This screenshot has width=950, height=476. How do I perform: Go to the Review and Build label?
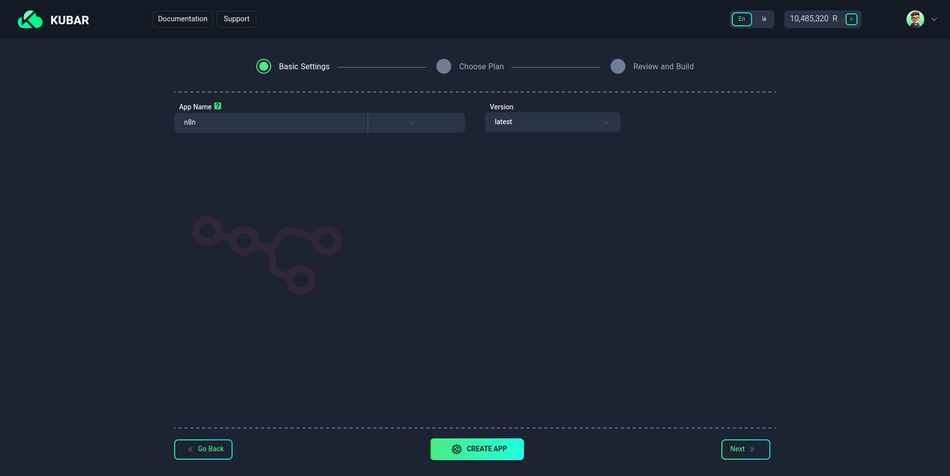[x=664, y=67]
